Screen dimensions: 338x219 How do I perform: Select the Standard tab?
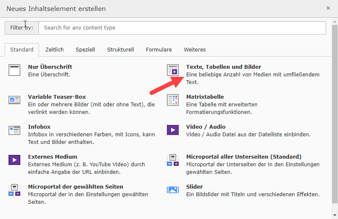[x=22, y=50]
